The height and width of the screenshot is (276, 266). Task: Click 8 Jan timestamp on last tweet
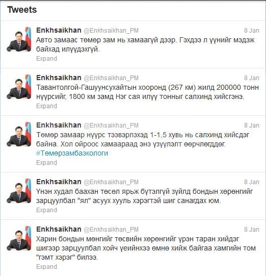(x=252, y=230)
